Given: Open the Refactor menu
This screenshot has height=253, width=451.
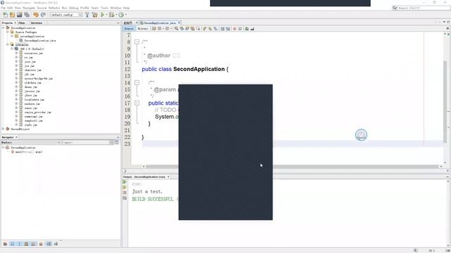Looking at the screenshot, I should 54,8.
